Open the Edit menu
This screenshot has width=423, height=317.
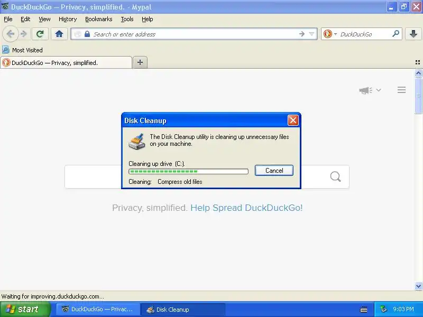(25, 19)
